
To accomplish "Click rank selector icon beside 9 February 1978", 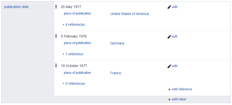I will 56,36.
